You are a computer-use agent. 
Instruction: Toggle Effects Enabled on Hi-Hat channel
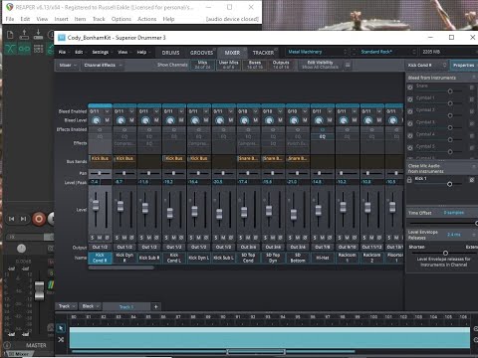tap(323, 129)
